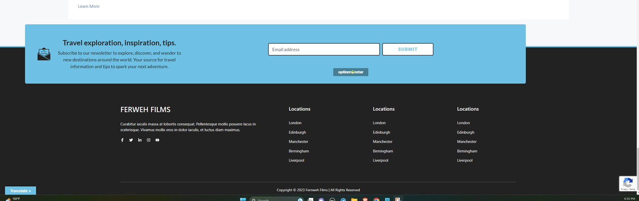The width and height of the screenshot is (639, 201).
Task: Click the "Travel exploration, inspiration, tips." heading
Action: pyautogui.click(x=119, y=43)
